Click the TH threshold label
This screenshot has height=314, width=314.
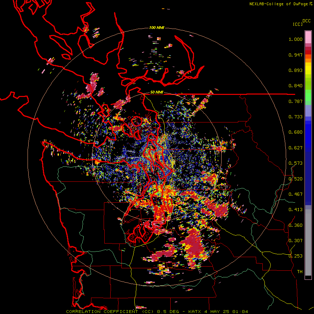tap(300, 272)
